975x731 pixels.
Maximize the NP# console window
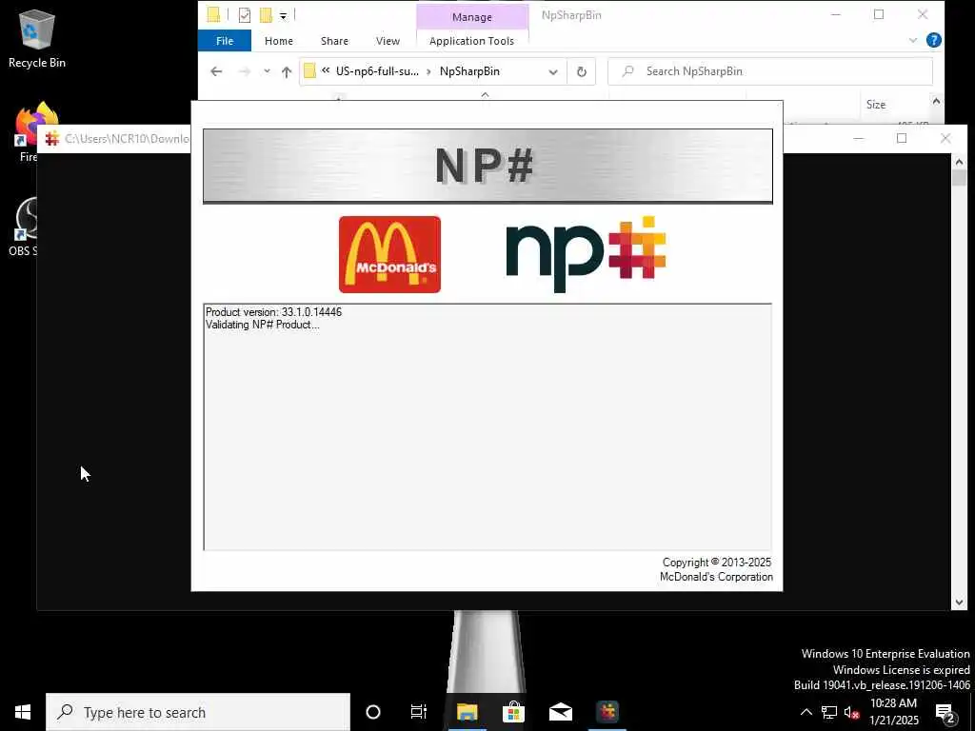click(x=902, y=138)
